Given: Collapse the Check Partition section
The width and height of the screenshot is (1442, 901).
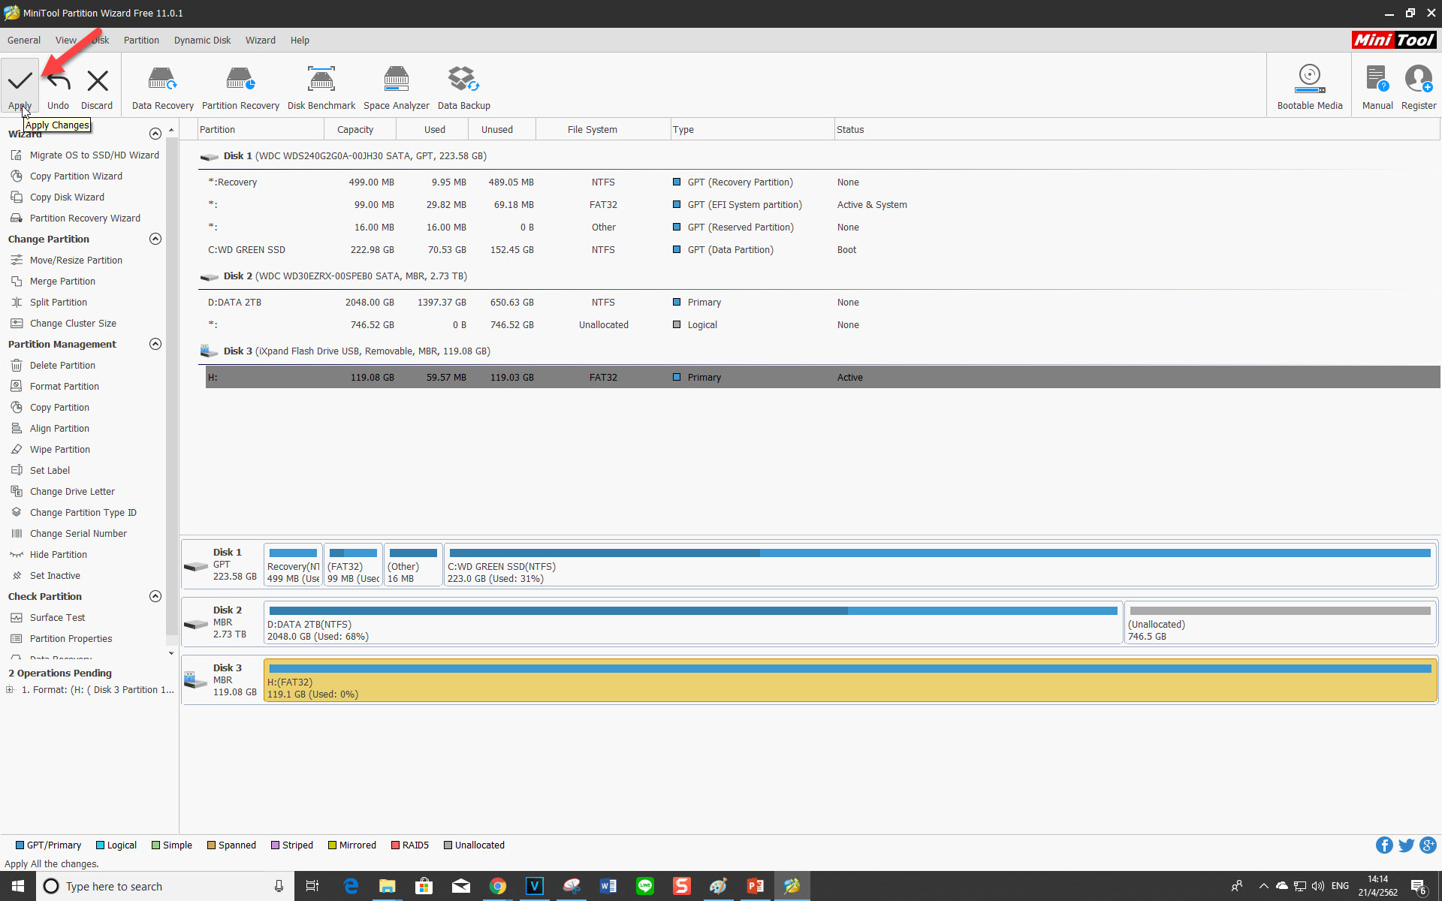Looking at the screenshot, I should (x=155, y=596).
